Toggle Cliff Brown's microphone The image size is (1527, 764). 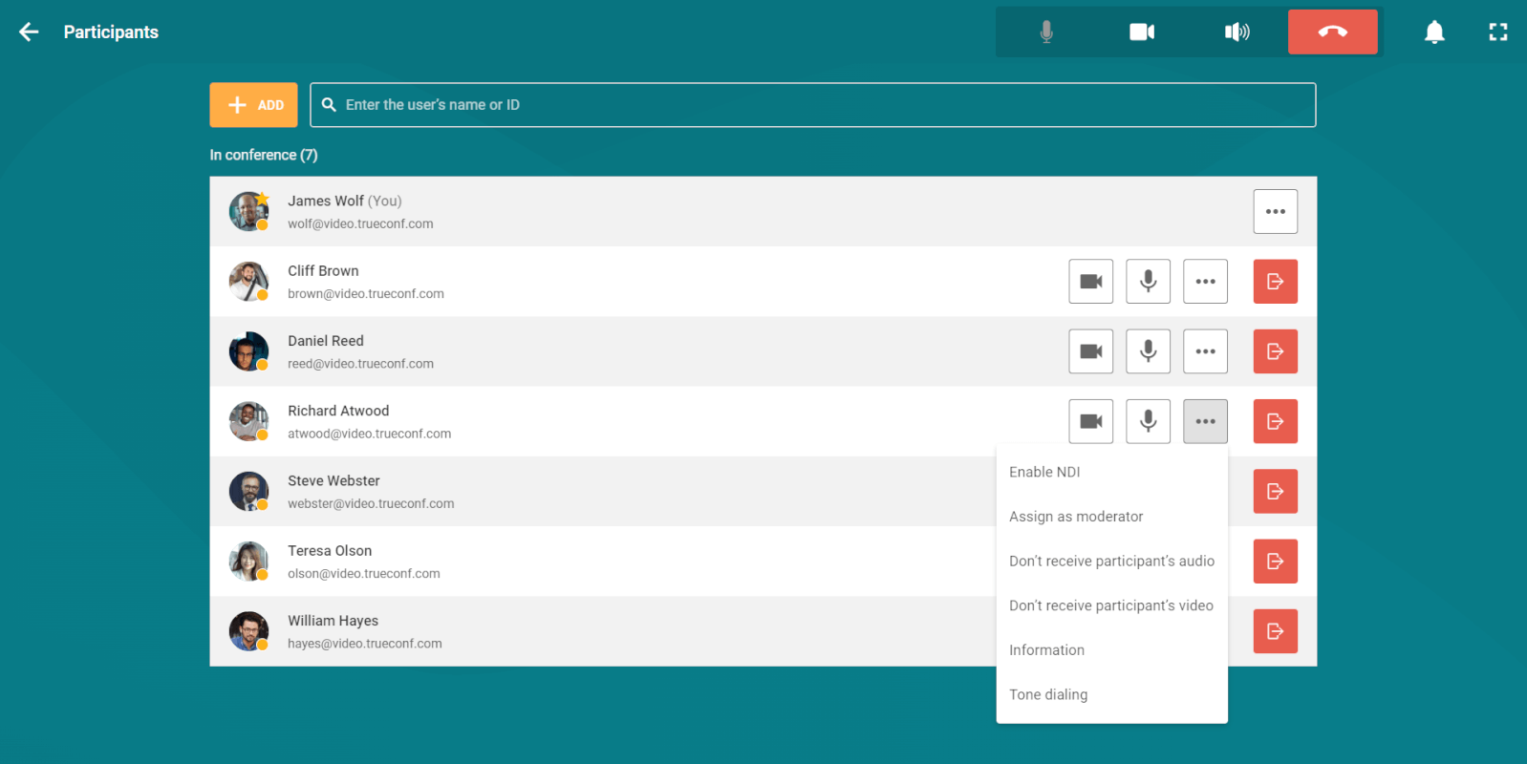point(1148,282)
